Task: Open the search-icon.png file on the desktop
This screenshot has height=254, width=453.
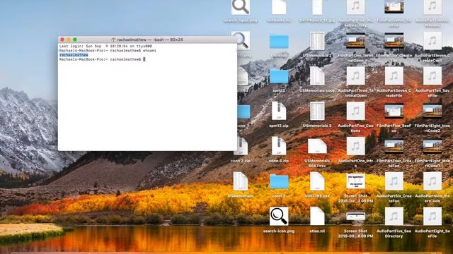Action: [279, 216]
